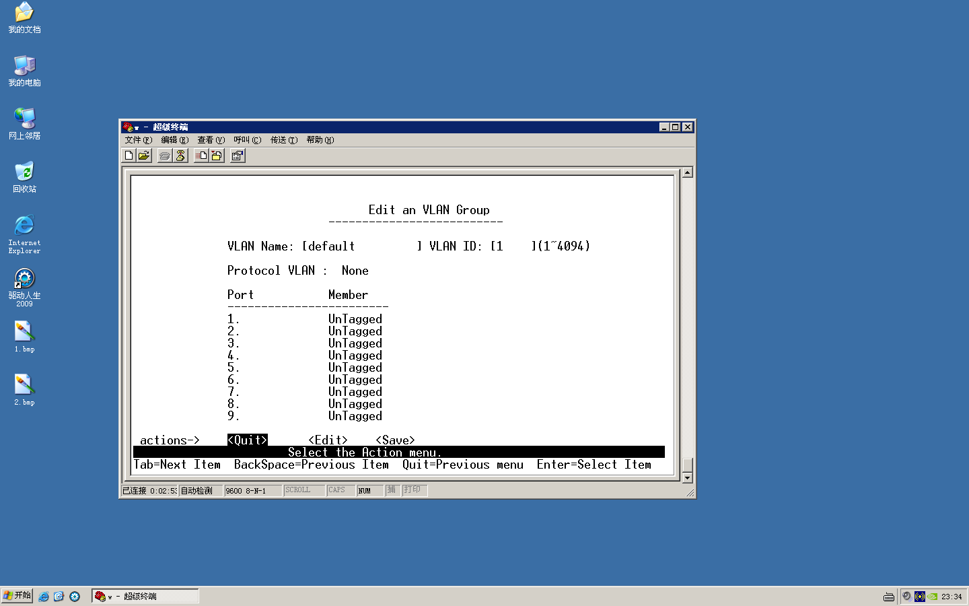Click the CAPS status indicator
Viewport: 969px width, 606px height.
click(341, 490)
